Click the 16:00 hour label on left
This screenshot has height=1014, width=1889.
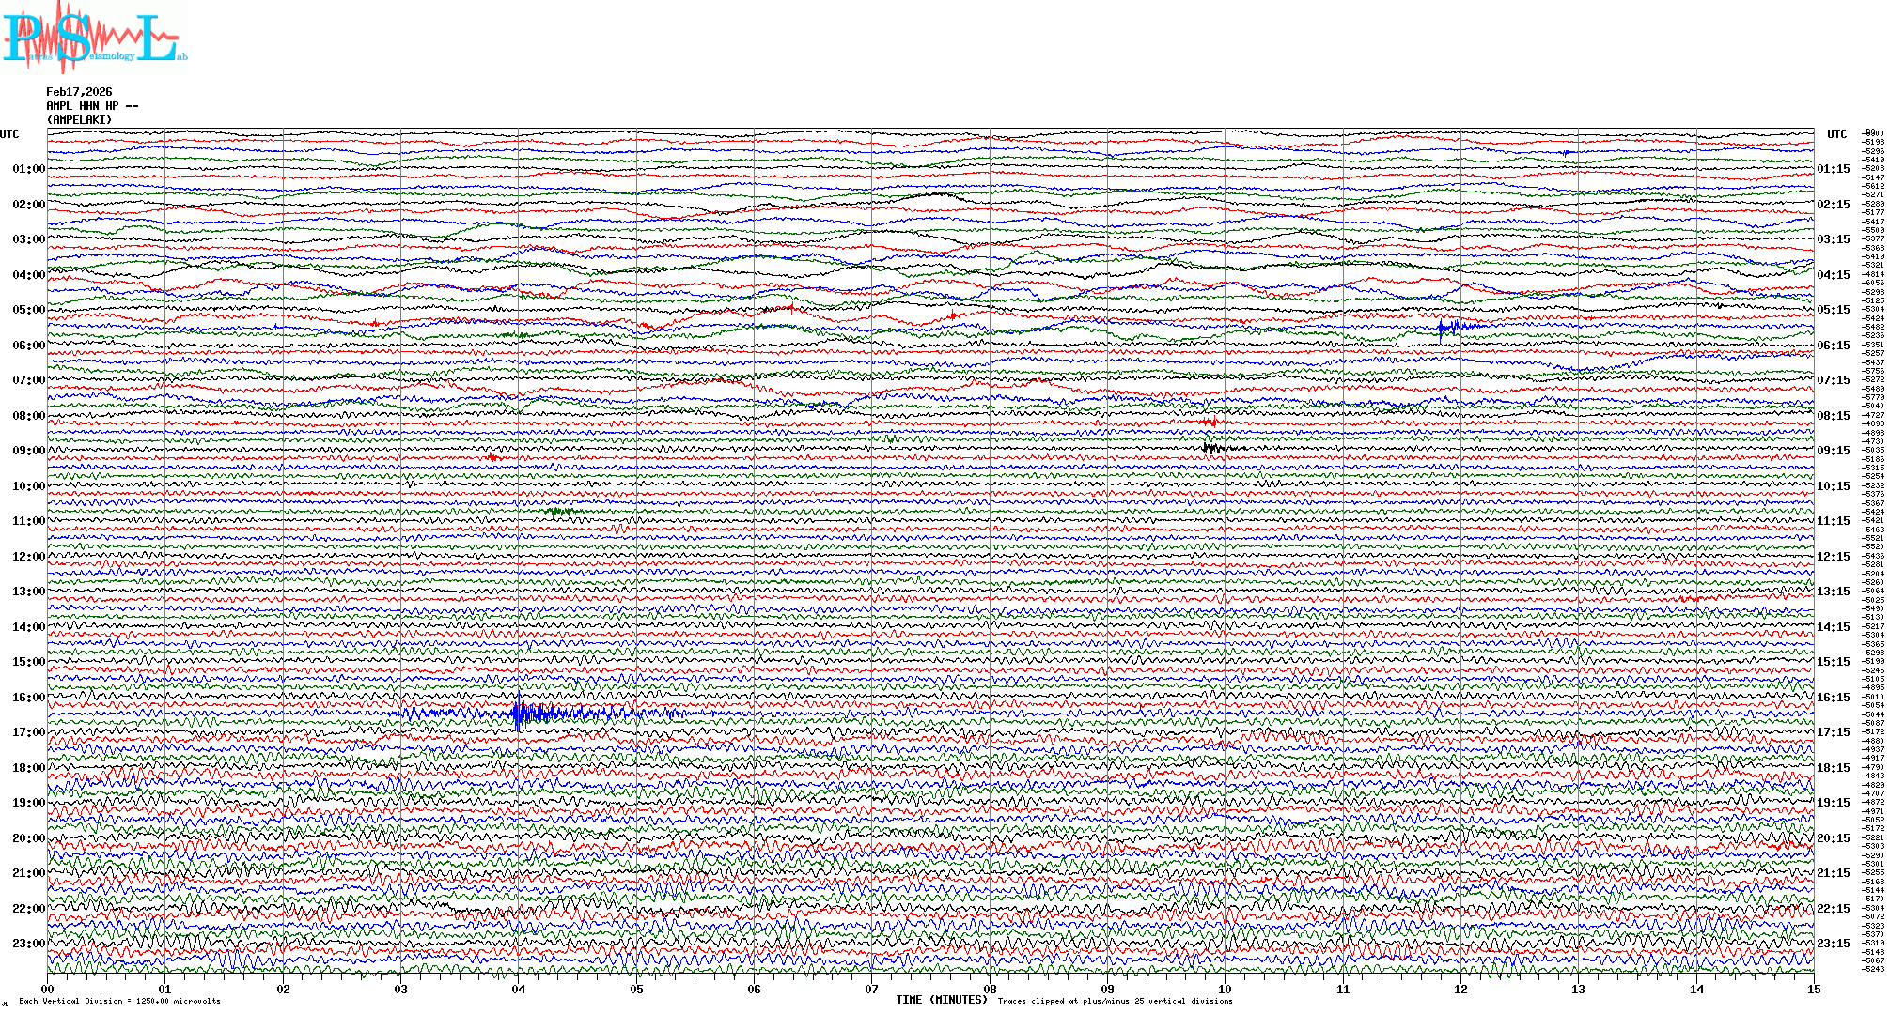pos(28,698)
